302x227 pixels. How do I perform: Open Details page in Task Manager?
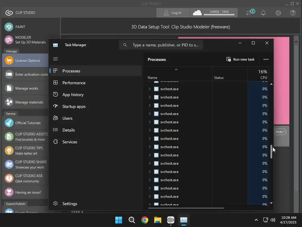click(96, 130)
